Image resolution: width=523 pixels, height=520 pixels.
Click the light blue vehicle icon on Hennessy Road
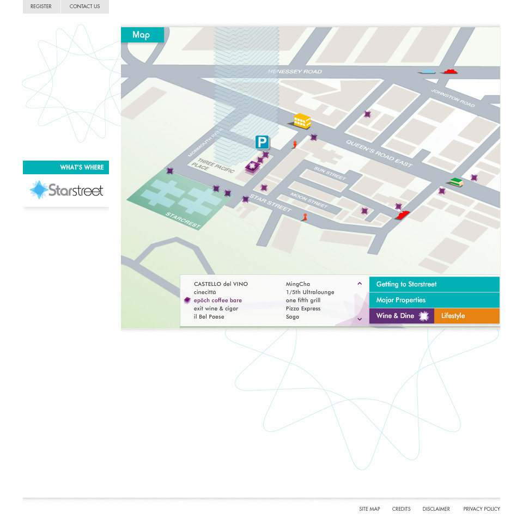pos(428,71)
